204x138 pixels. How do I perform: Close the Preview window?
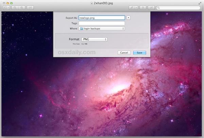click(x=4, y=3)
